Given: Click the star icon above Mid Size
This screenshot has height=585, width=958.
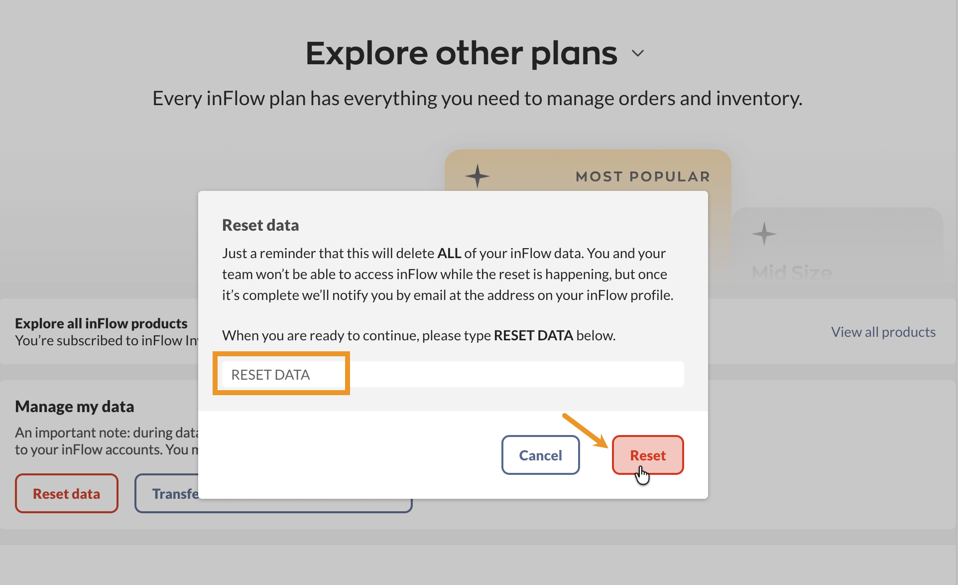Looking at the screenshot, I should (764, 234).
